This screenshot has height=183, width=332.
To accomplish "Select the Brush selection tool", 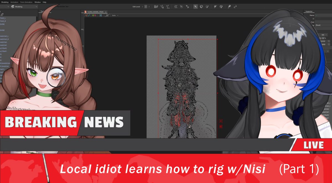I will pos(207,7).
